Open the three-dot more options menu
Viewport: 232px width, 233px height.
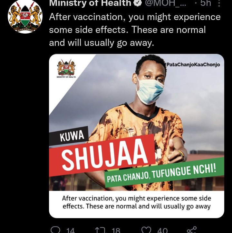[x=219, y=3]
